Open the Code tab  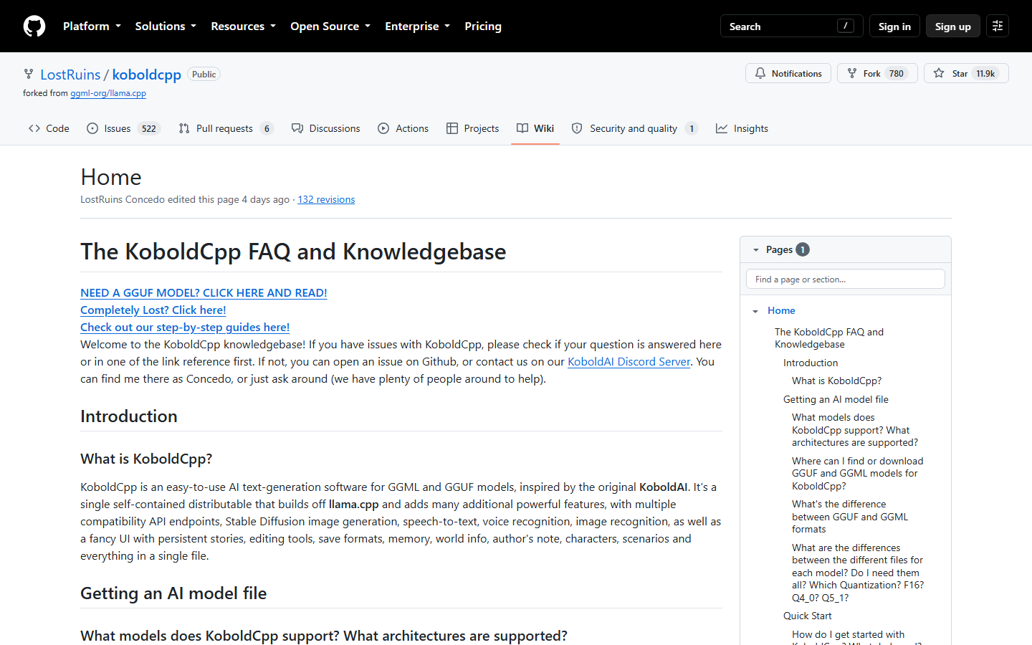[49, 128]
